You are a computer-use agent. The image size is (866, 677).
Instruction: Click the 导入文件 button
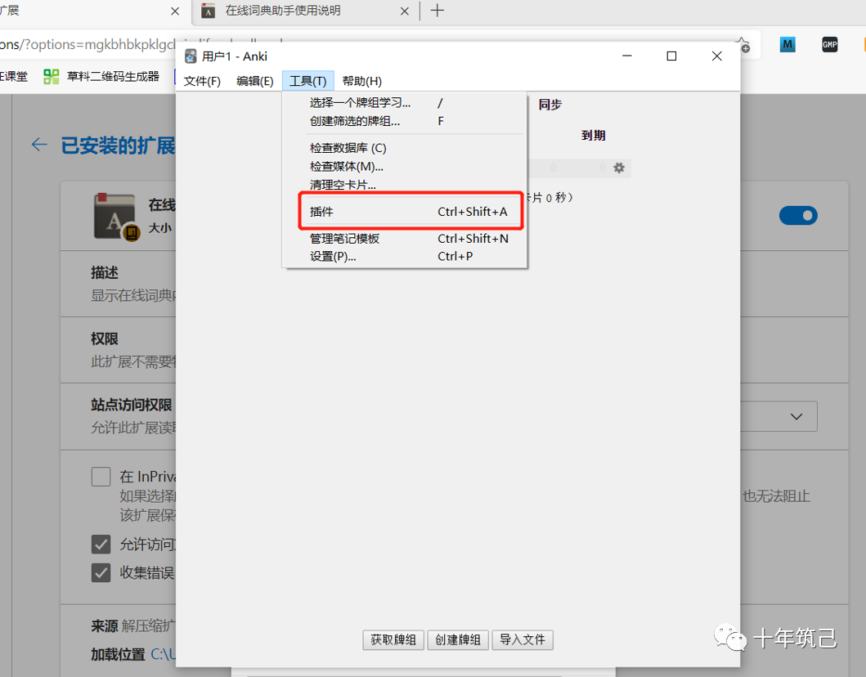[x=523, y=640]
